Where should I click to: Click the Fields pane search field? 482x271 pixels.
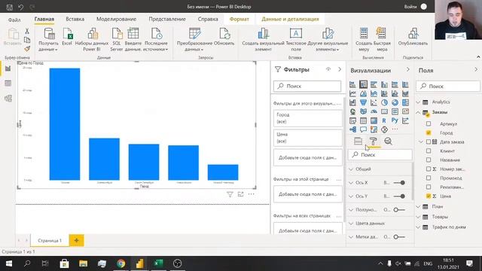tap(448, 86)
